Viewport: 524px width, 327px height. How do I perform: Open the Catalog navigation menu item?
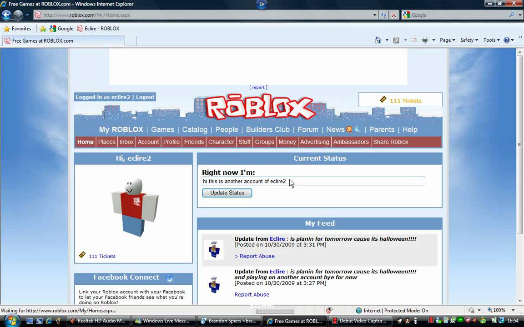tap(195, 129)
